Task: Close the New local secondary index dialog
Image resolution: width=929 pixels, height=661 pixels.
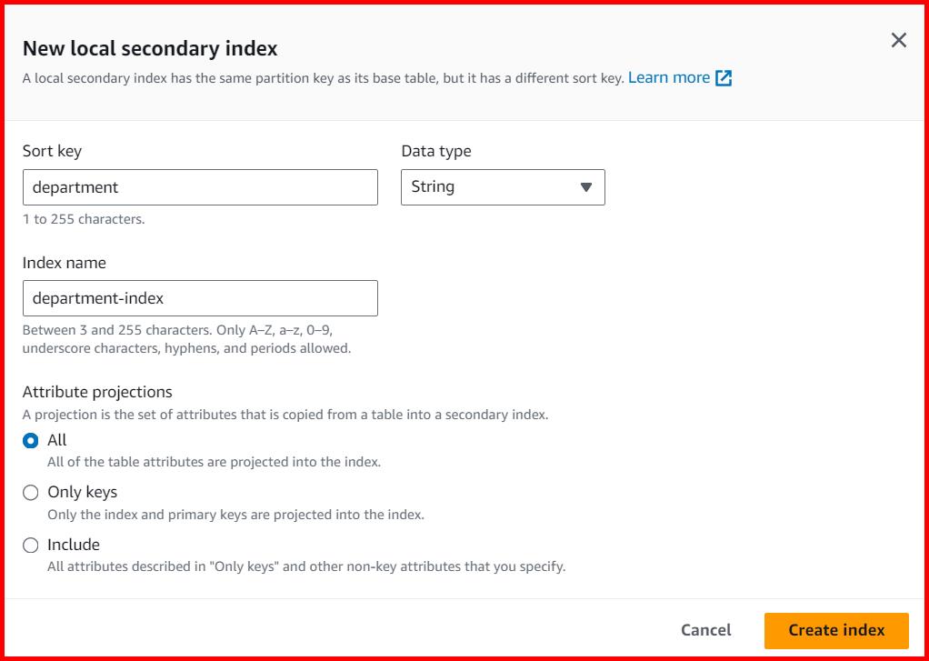Action: coord(898,40)
